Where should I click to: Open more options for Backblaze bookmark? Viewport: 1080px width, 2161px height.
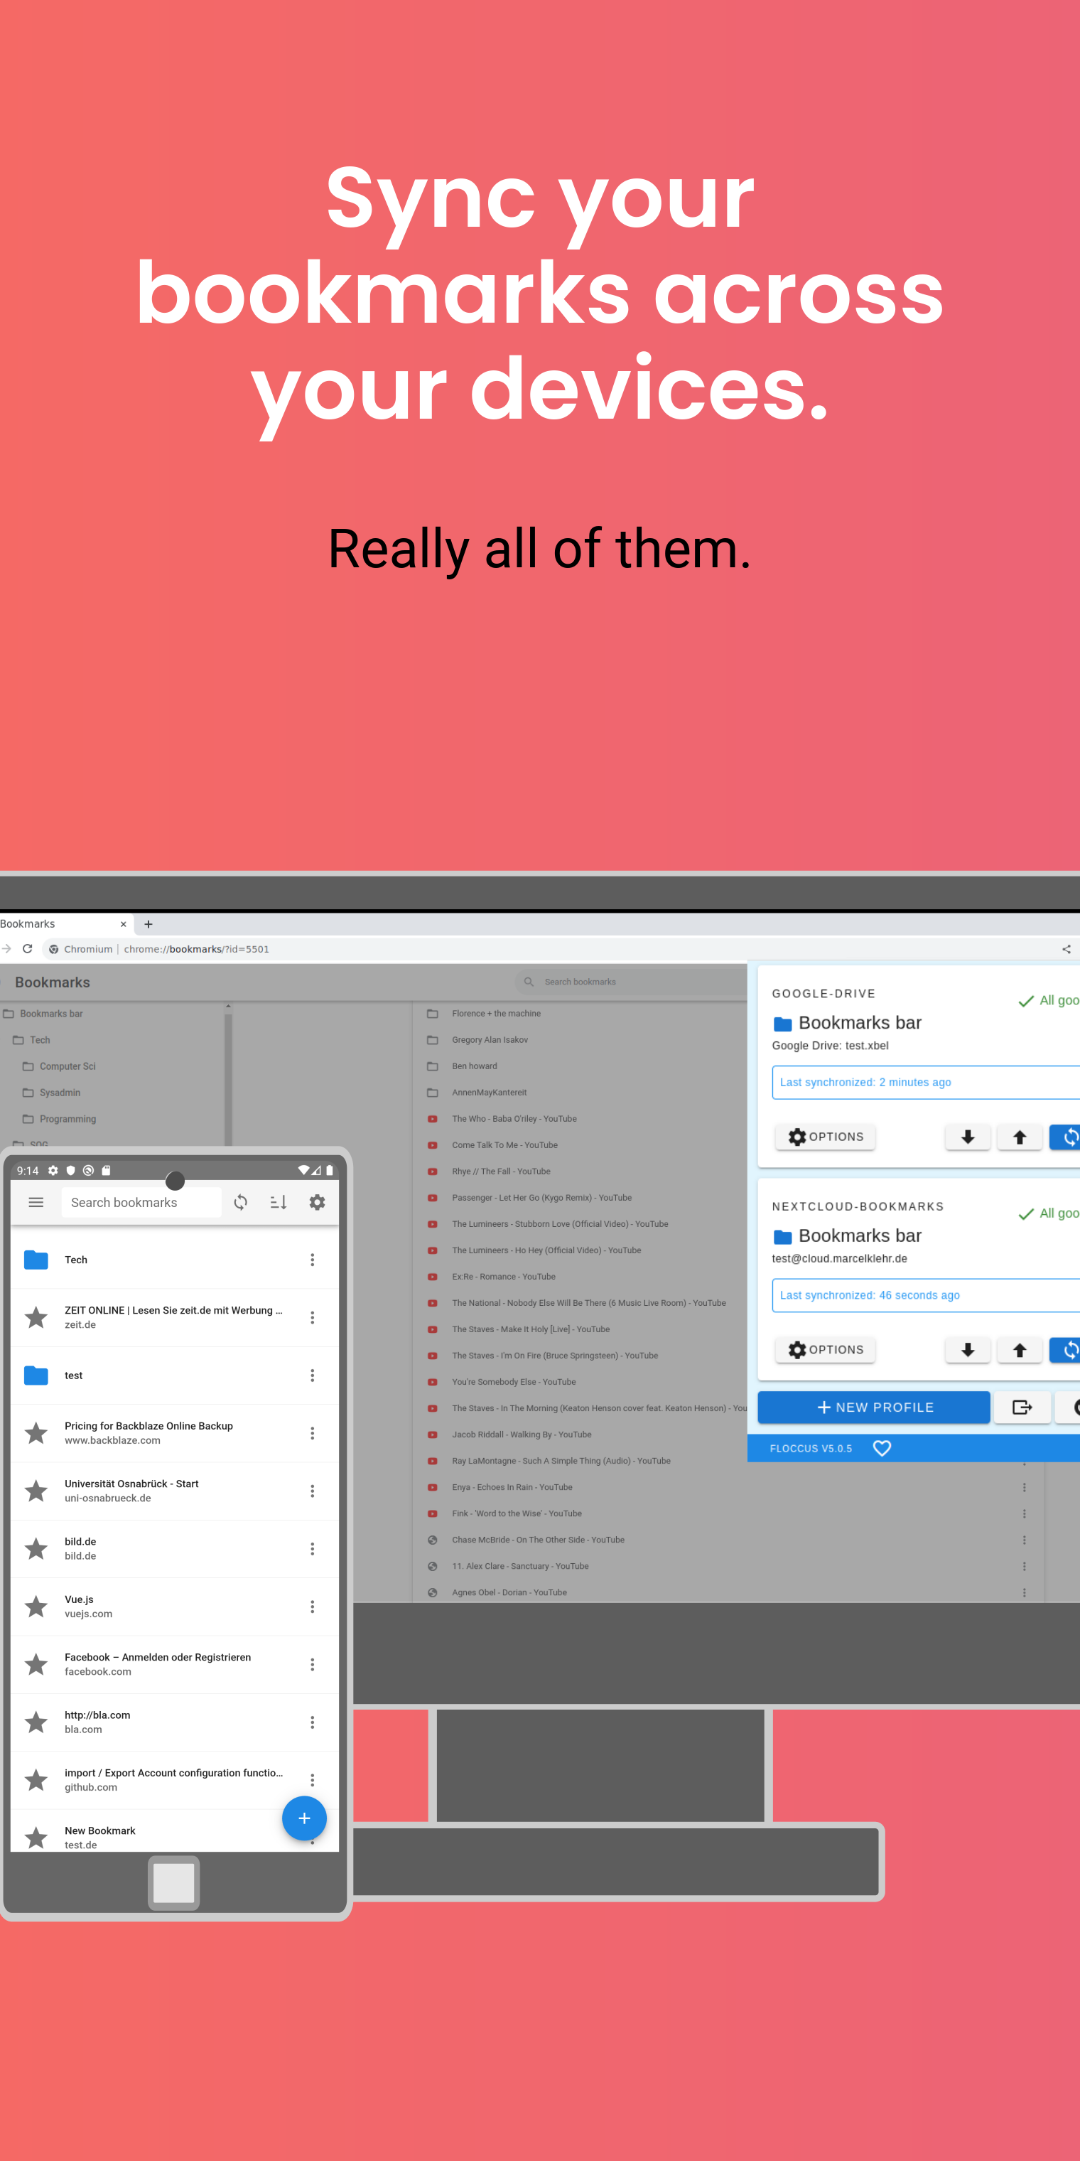pos(312,1433)
